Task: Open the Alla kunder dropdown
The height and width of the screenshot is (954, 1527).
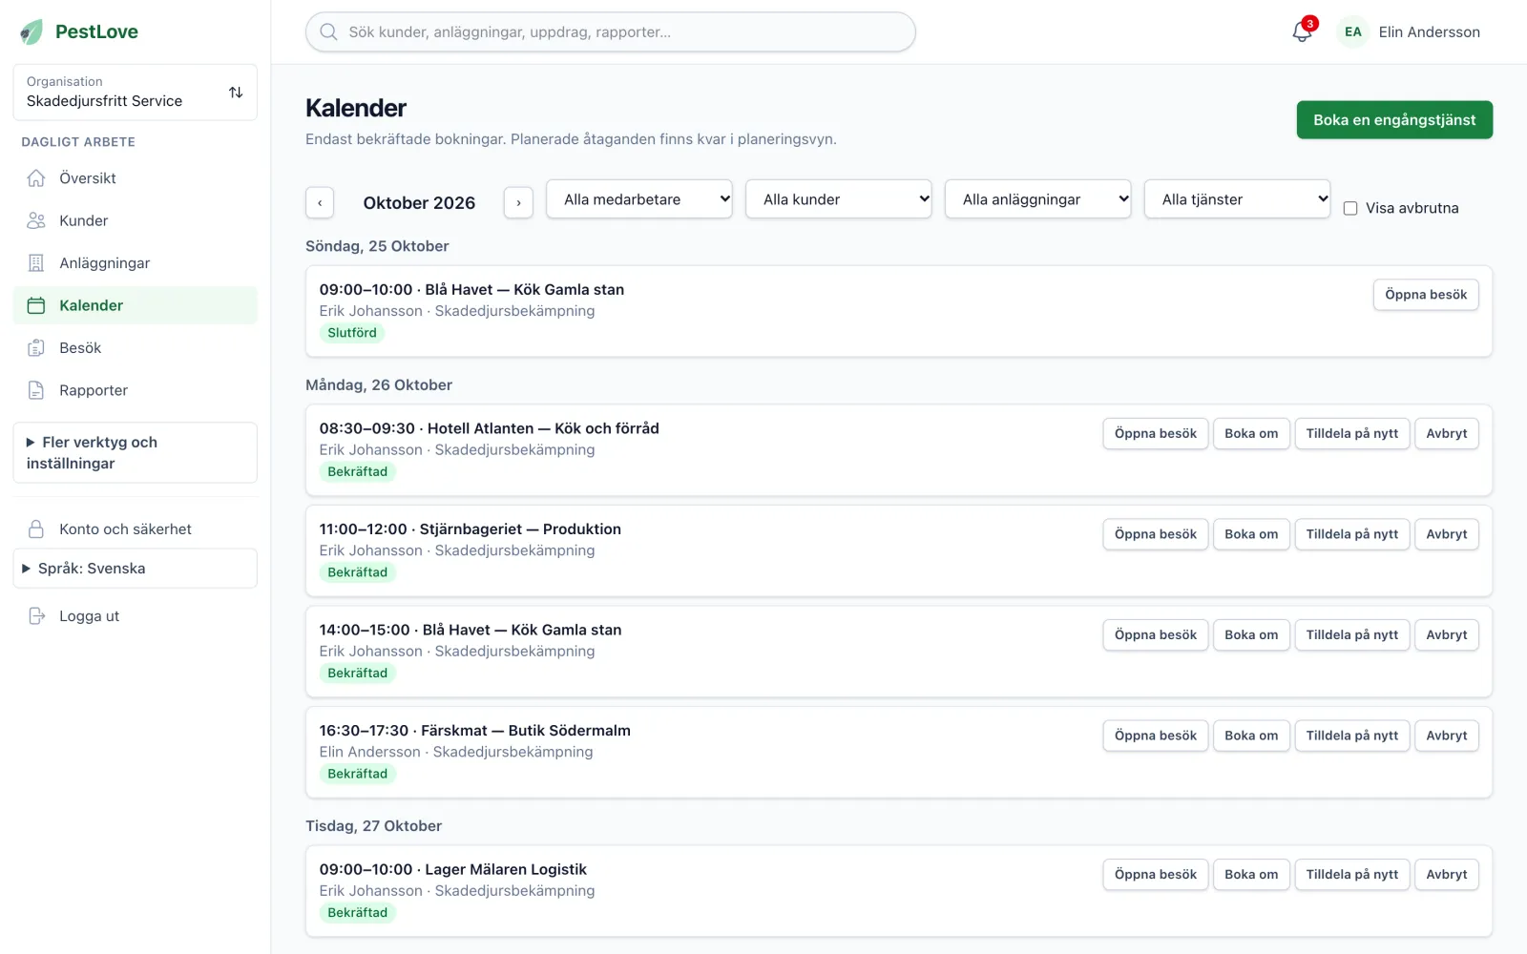Action: (839, 199)
